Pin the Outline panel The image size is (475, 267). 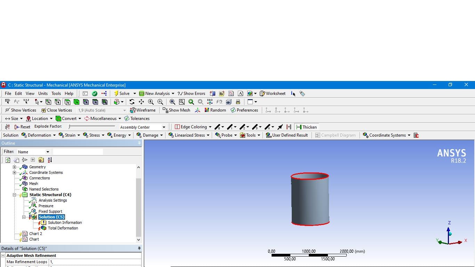[139, 143]
